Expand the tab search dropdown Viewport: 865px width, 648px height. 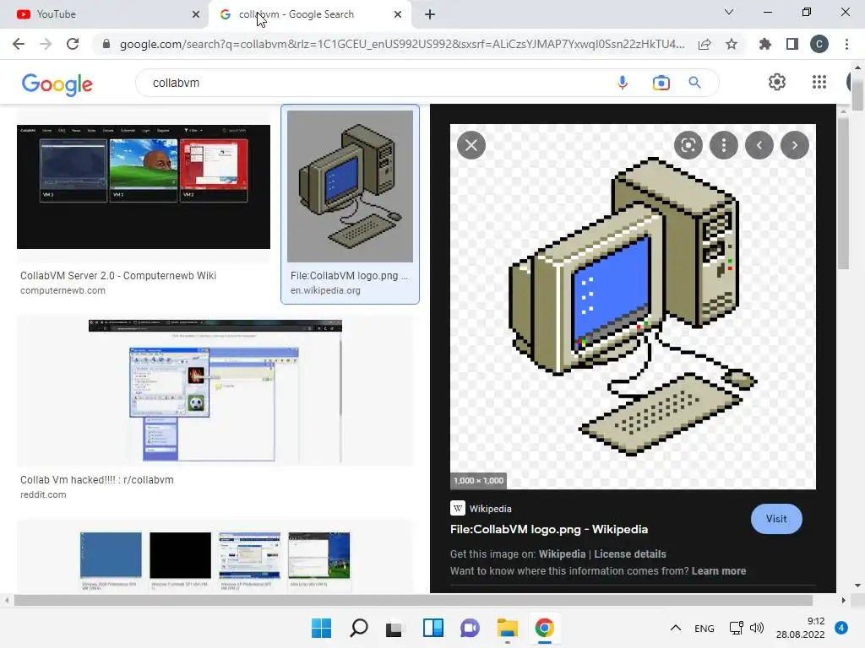click(729, 12)
